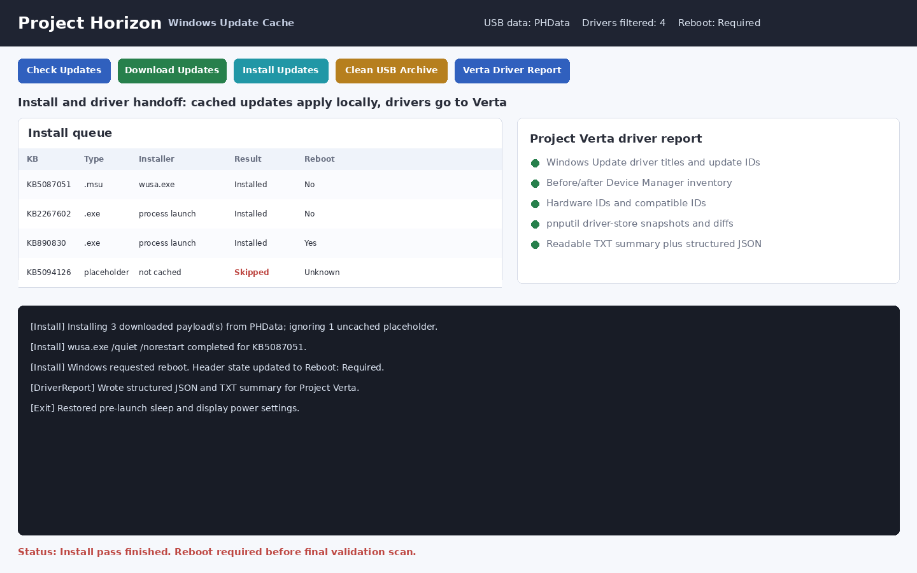Run Install Updates
This screenshot has height=573, width=917.
click(281, 71)
